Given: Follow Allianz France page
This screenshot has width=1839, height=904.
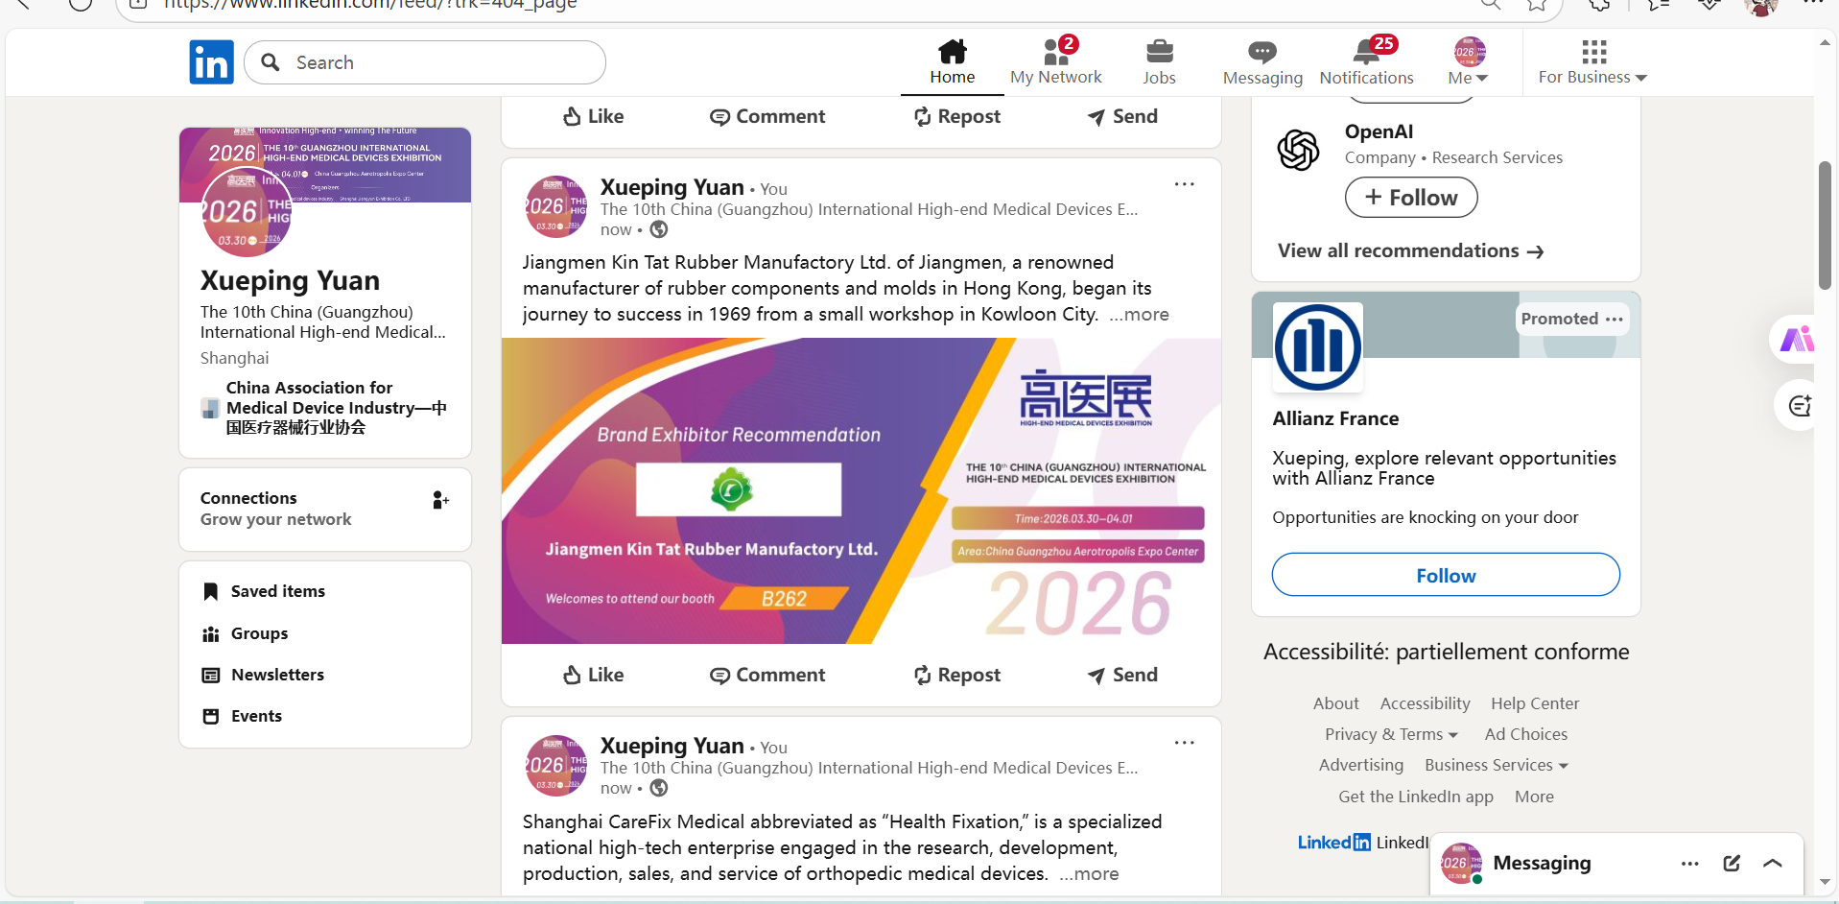Looking at the screenshot, I should pyautogui.click(x=1446, y=575).
